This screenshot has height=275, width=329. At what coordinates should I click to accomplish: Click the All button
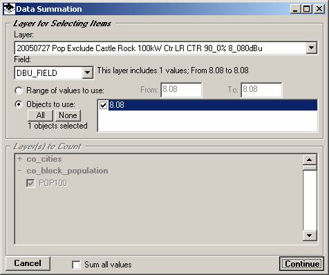(40, 115)
